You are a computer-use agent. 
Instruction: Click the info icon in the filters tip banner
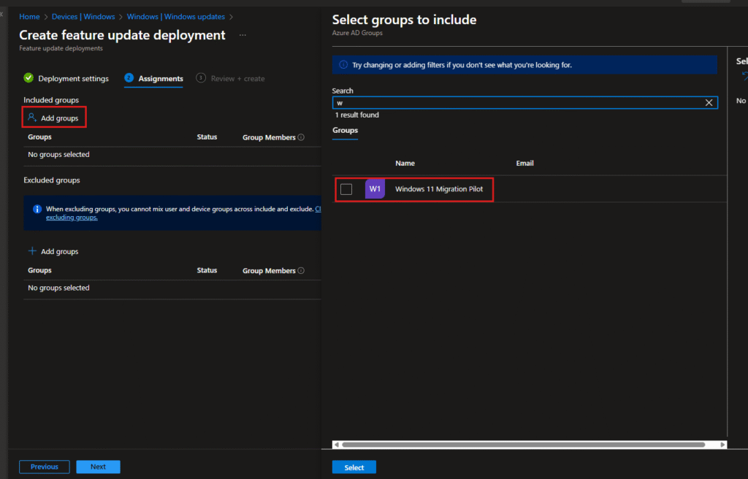click(343, 65)
